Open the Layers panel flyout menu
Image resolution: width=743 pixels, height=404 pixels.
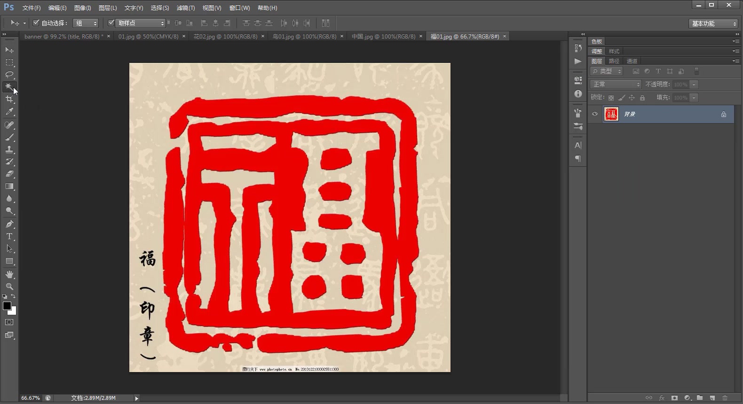(735, 61)
